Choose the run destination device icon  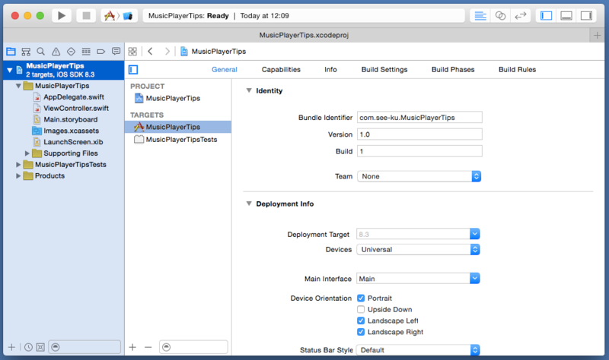[128, 16]
